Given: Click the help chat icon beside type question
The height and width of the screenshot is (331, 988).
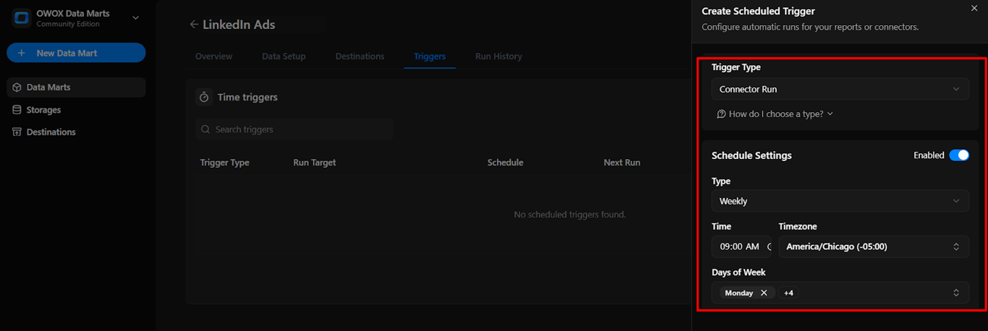Looking at the screenshot, I should (x=721, y=114).
